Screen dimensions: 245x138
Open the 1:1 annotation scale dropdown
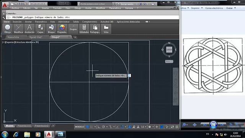click(144, 127)
